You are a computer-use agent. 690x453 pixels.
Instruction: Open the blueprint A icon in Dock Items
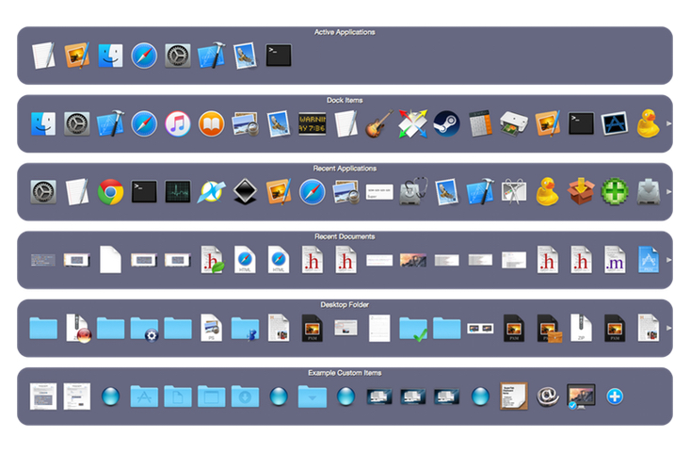tap(615, 123)
